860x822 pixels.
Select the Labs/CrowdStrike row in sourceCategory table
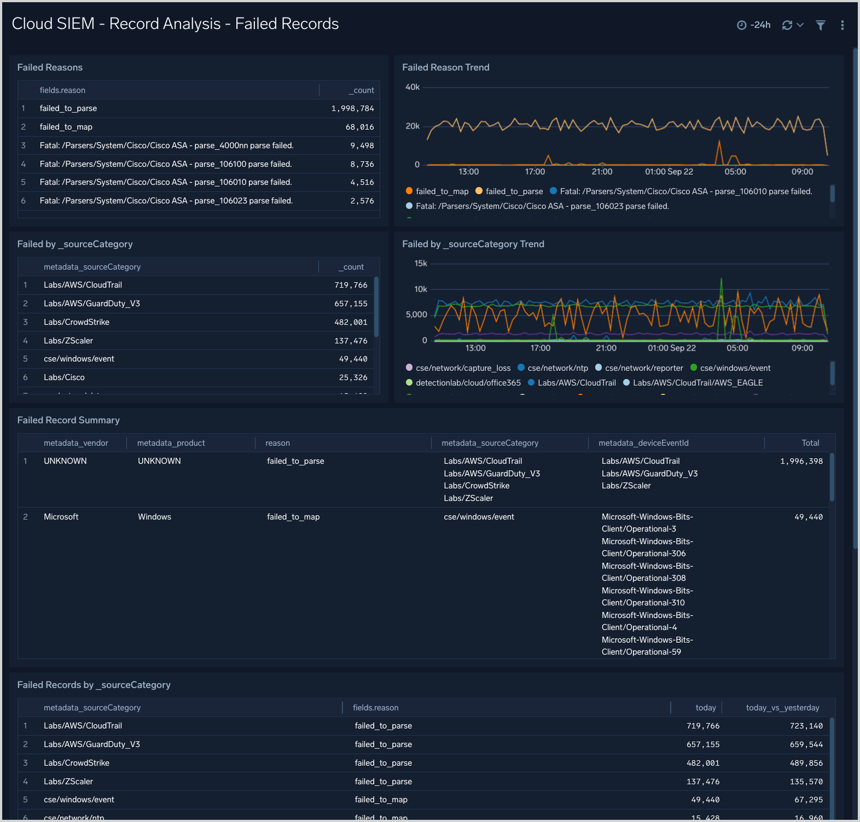click(77, 322)
